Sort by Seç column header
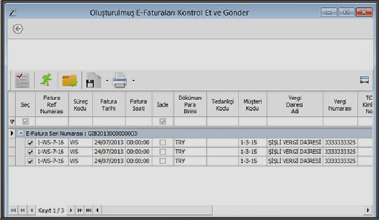 coord(25,104)
